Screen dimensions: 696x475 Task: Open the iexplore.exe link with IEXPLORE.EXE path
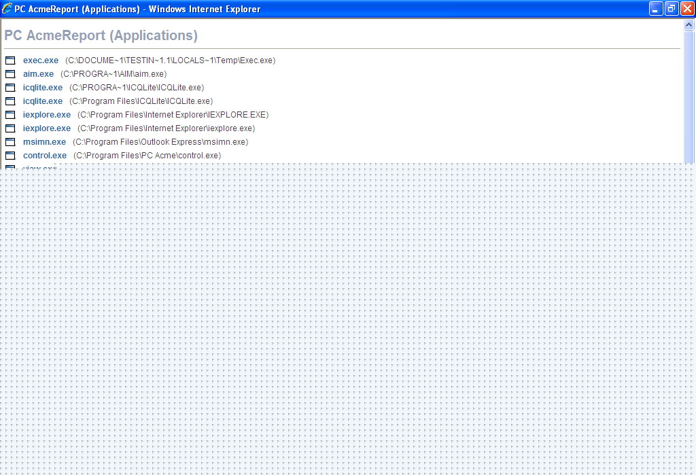coord(47,115)
